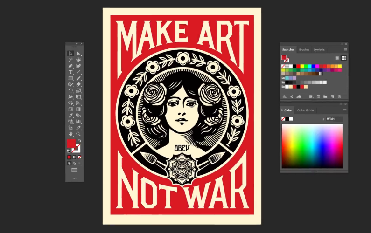
Task: Select the Curvature tool
Action: pyautogui.click(x=78, y=66)
